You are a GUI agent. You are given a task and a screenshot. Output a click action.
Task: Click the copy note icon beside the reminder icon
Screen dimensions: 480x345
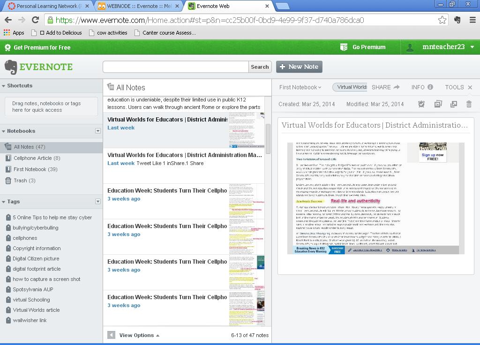[x=438, y=104]
